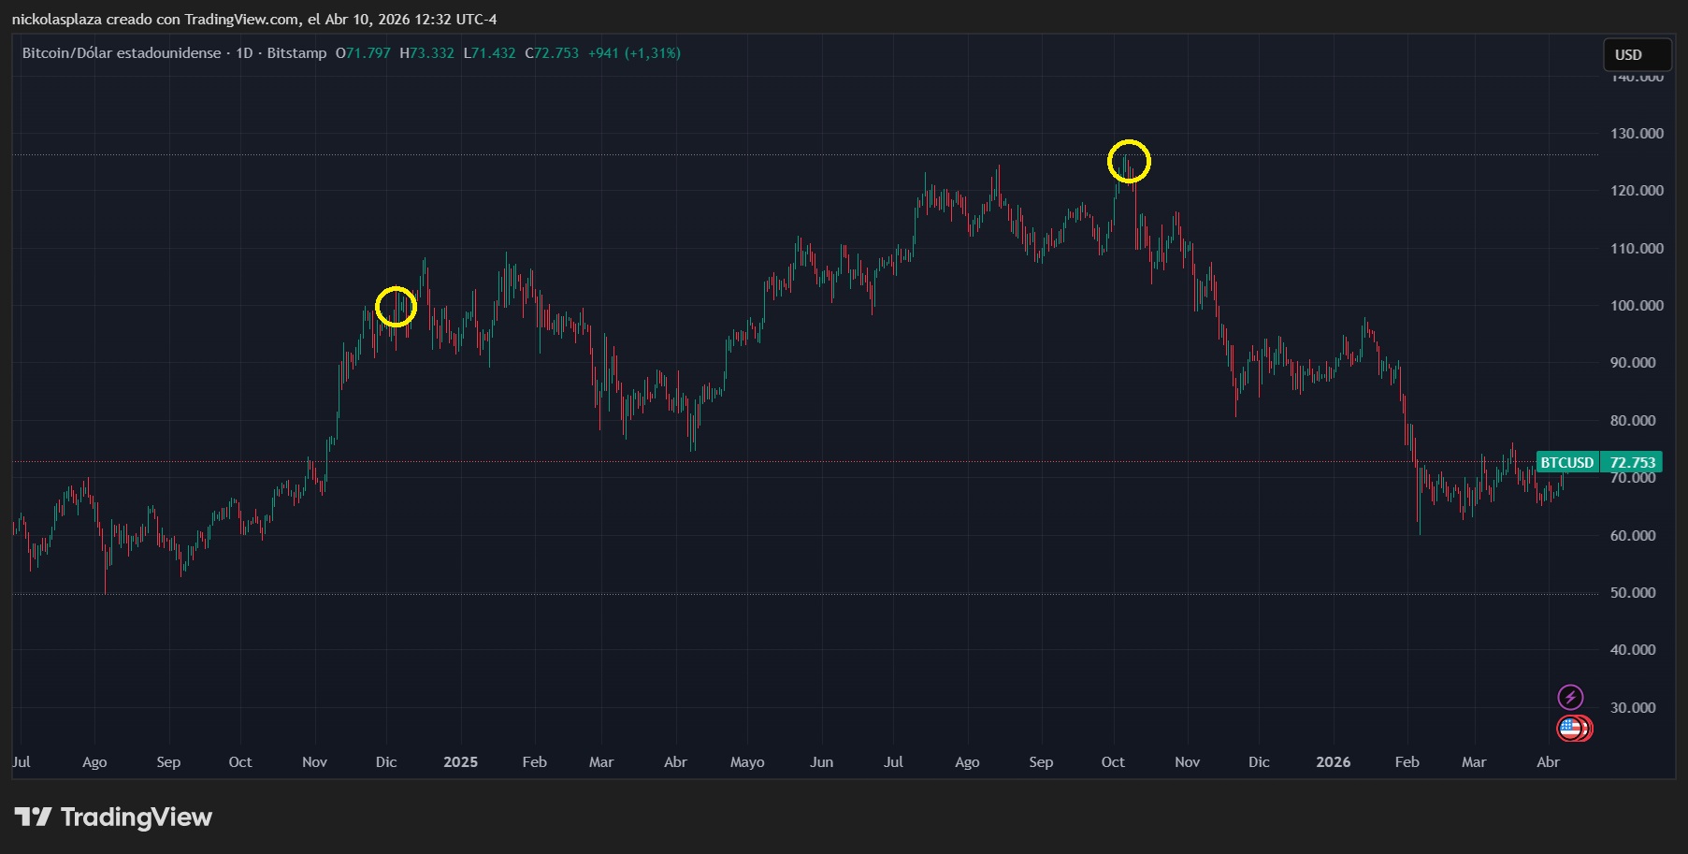Click the 130.000 price axis label
The image size is (1688, 854).
coord(1636,134)
